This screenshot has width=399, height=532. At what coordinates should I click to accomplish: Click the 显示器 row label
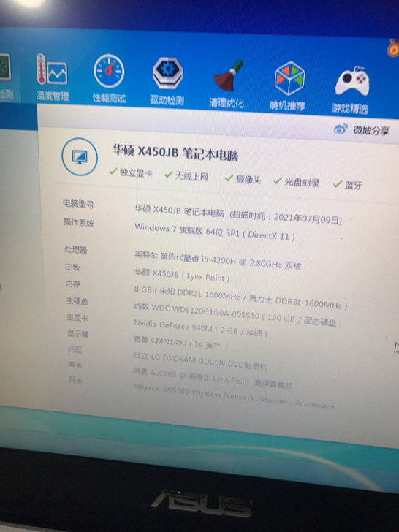tap(78, 333)
